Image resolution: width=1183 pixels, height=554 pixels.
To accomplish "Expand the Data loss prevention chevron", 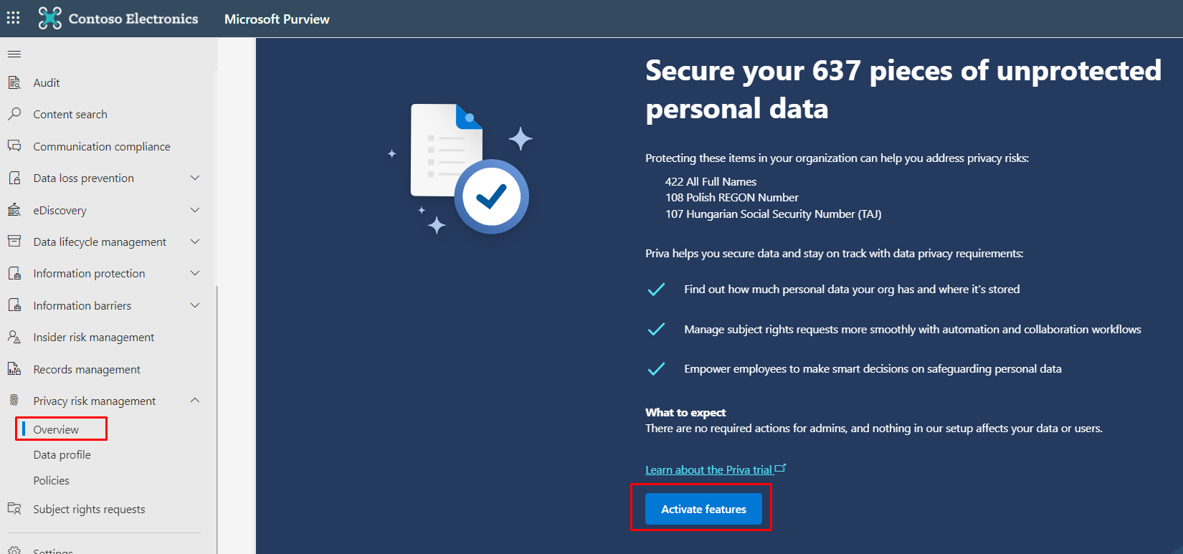I will coord(195,178).
